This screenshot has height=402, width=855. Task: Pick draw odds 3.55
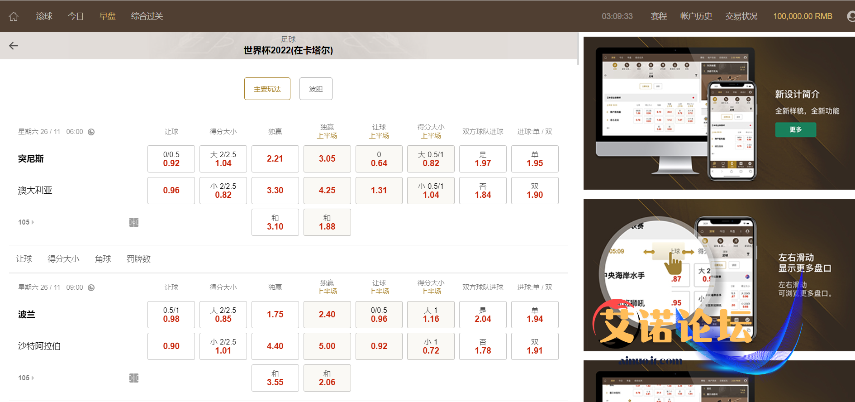275,378
